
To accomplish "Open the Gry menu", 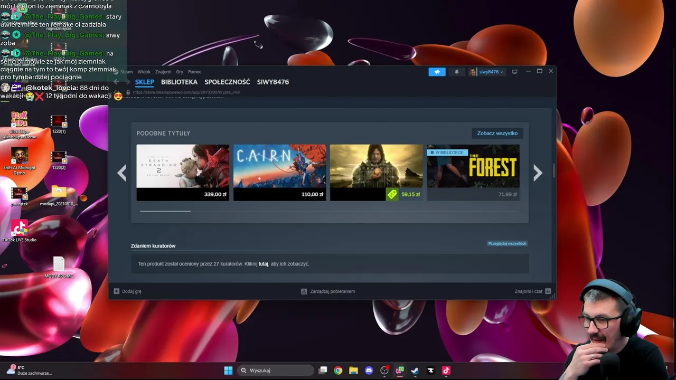I will click(180, 72).
